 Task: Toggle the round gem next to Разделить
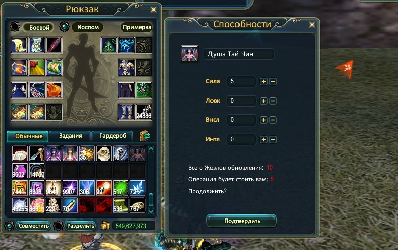coord(59,226)
